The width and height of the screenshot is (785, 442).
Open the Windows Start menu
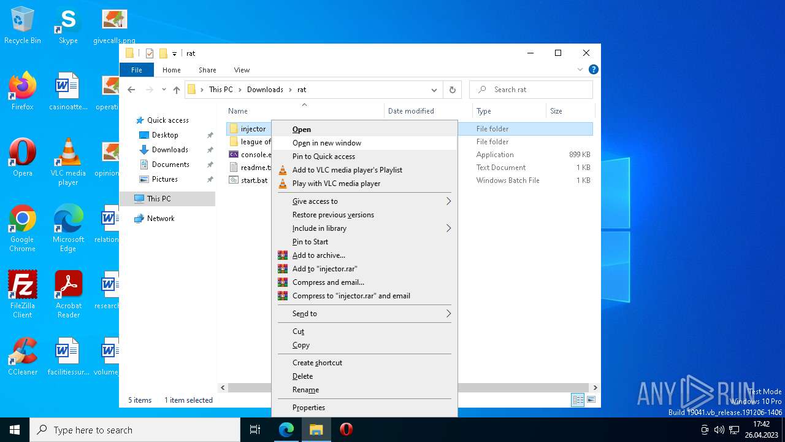(x=15, y=430)
